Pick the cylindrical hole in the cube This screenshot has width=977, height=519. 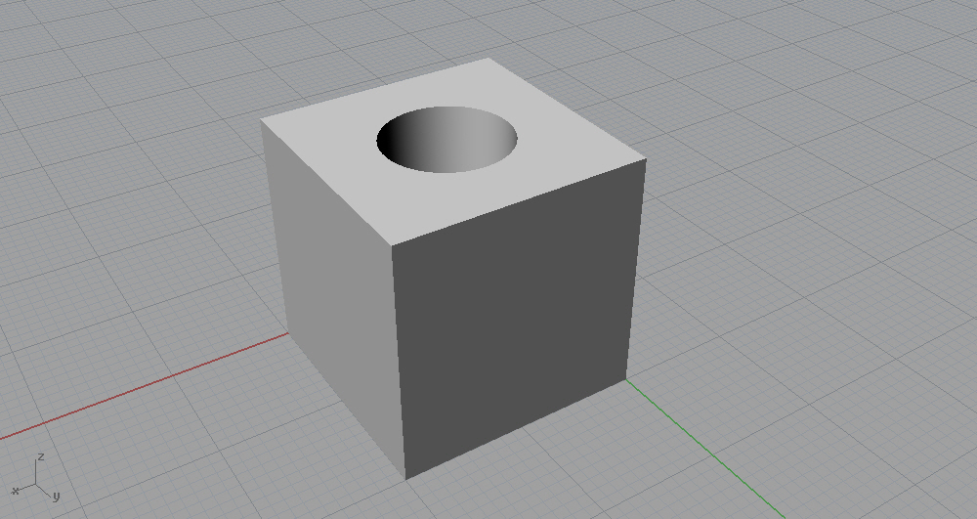point(446,140)
